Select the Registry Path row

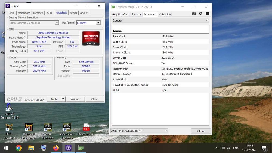coord(160,69)
